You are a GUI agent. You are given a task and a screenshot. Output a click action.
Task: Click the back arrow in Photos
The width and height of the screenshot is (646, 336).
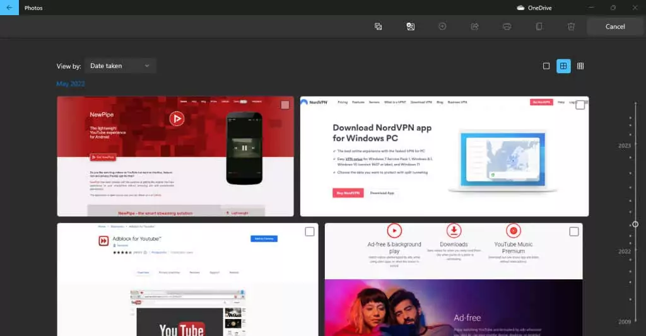pyautogui.click(x=9, y=8)
